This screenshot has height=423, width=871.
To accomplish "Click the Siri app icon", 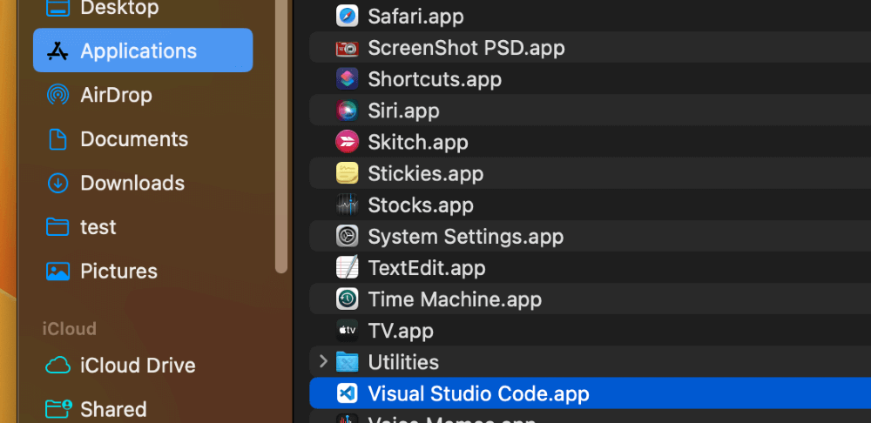I will pos(348,111).
